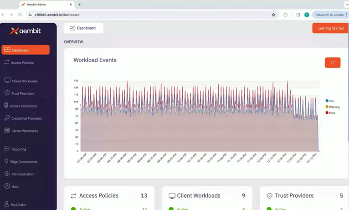Open Server Workloads section

coord(21,131)
